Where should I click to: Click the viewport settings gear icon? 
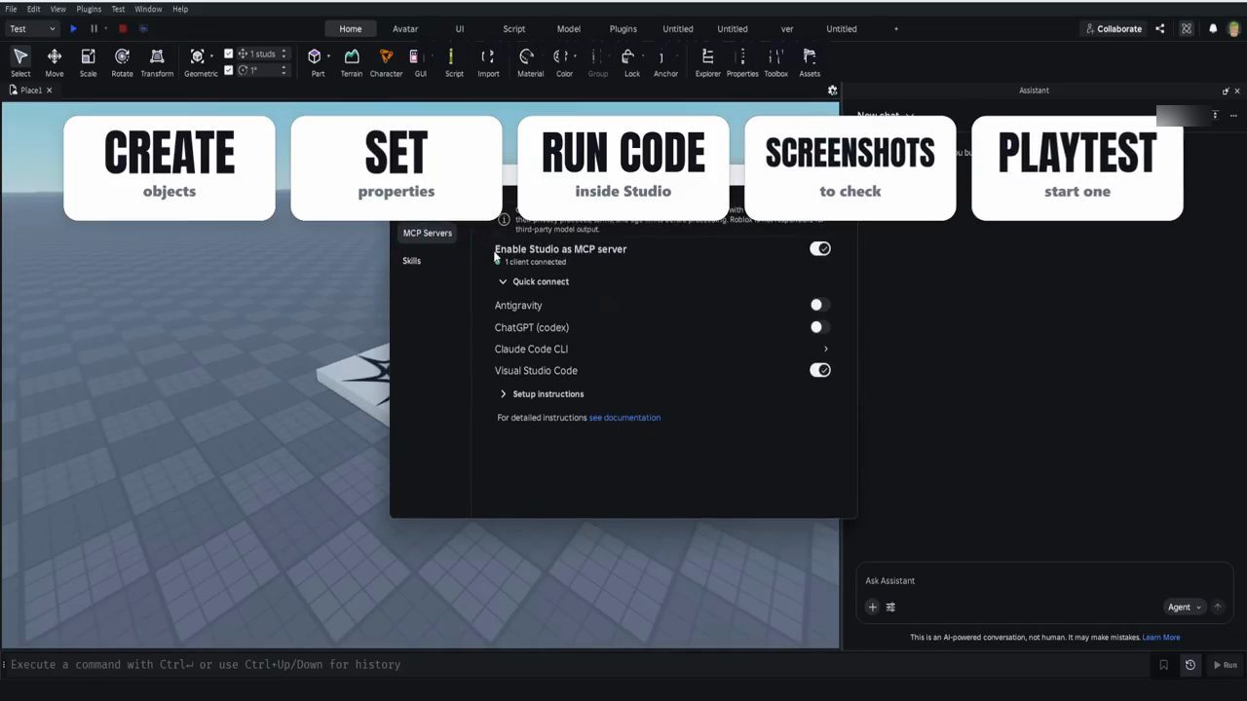point(832,90)
